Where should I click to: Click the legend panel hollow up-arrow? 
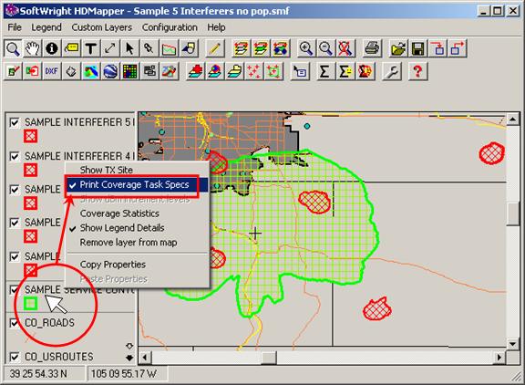click(x=129, y=346)
